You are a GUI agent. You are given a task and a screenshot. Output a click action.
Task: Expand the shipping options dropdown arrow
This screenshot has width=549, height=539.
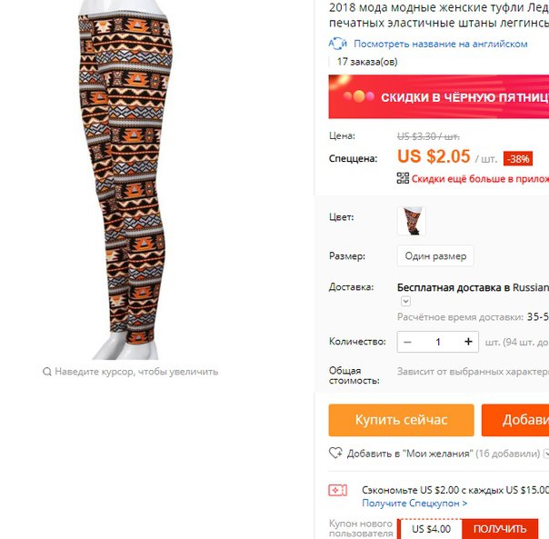click(x=405, y=301)
